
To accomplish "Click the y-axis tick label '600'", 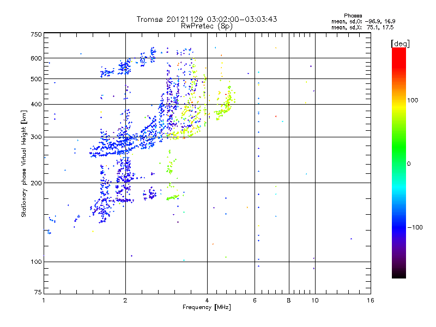I will (36, 58).
